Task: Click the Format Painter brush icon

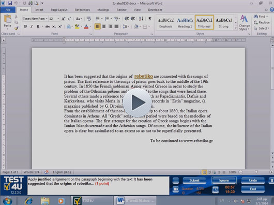Action: point(16,28)
